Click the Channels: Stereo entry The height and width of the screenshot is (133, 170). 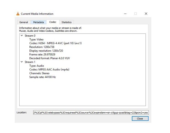click(39, 73)
